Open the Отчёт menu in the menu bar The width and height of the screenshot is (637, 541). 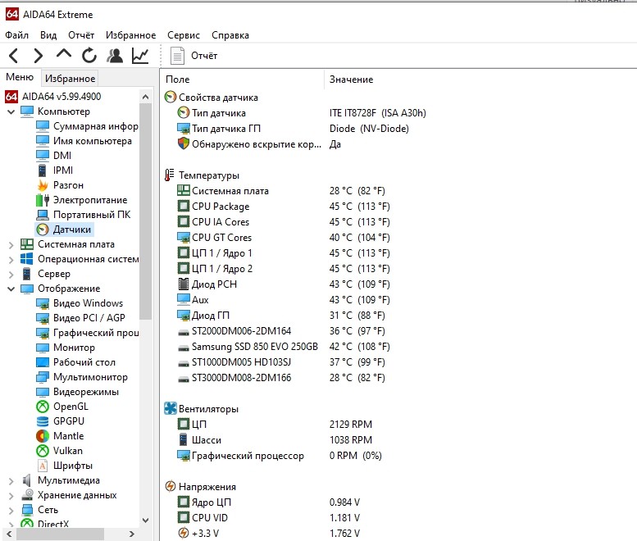[x=81, y=35]
